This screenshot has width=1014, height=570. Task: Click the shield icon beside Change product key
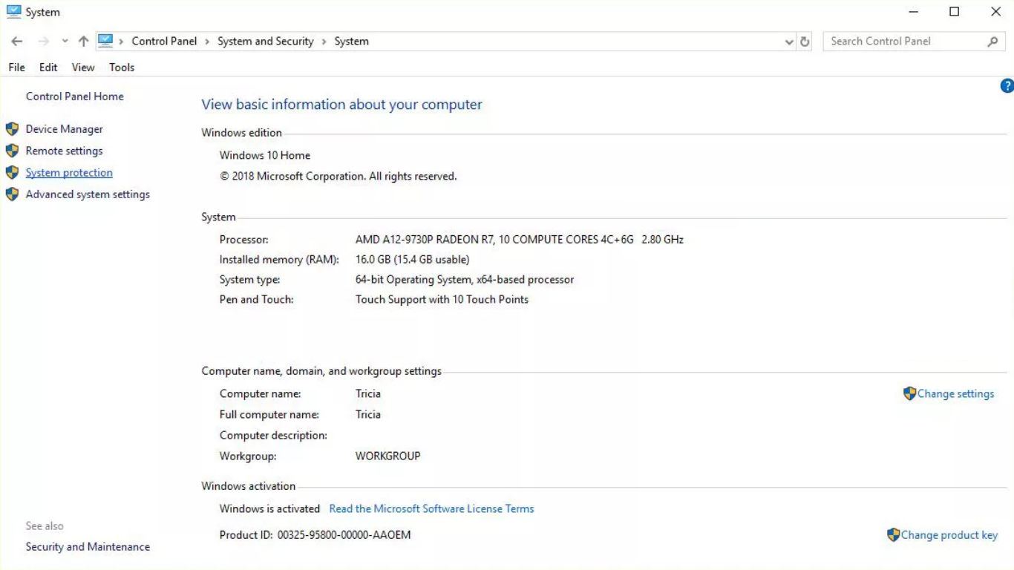893,534
